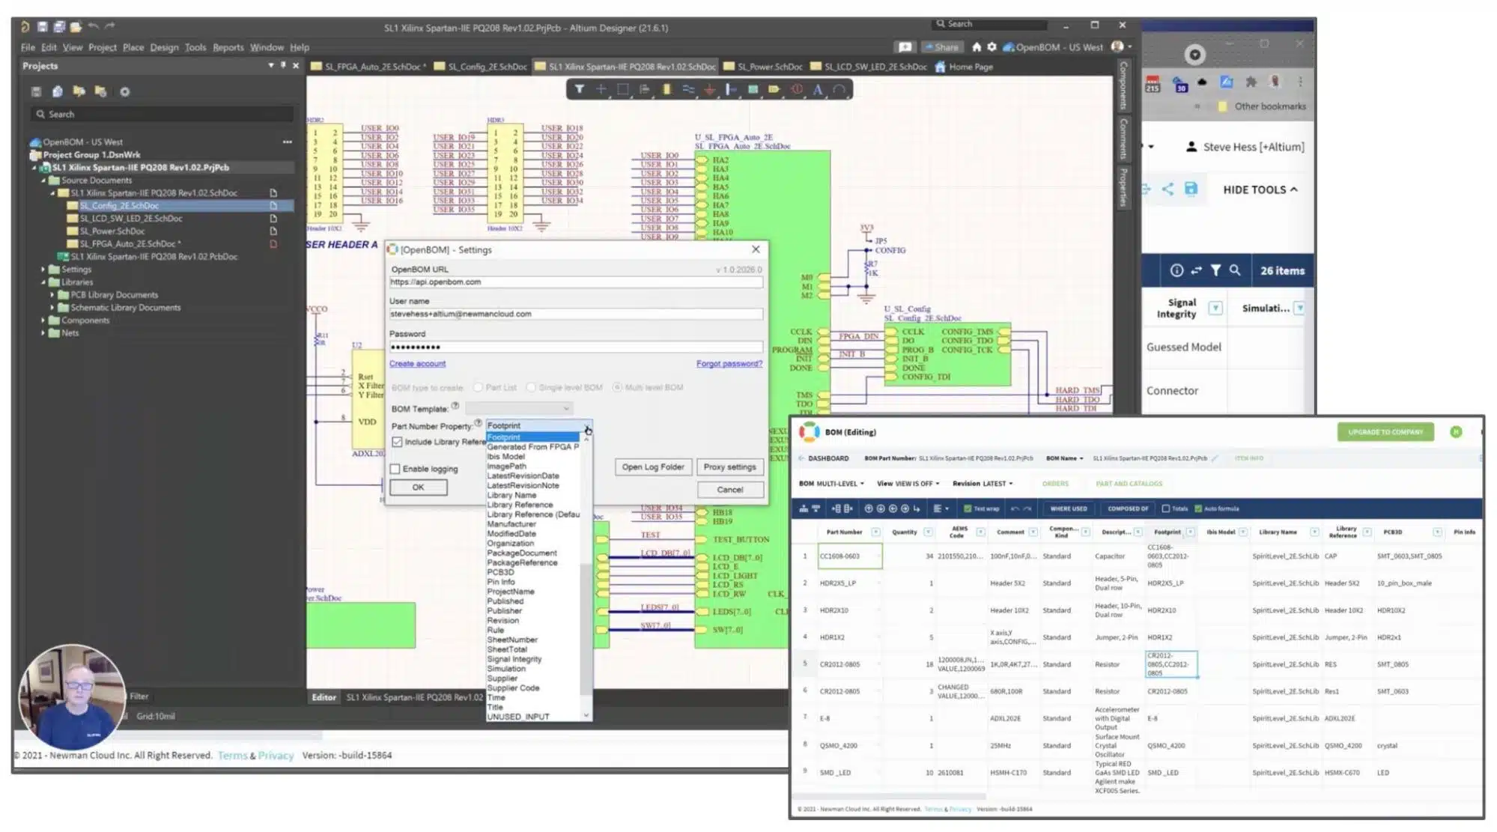Click the Altium home icon in top bar
Viewport: 1497px width, 832px height.
(x=977, y=46)
